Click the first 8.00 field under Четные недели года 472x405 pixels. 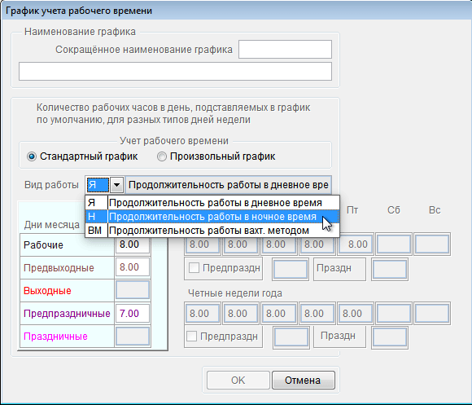(203, 314)
